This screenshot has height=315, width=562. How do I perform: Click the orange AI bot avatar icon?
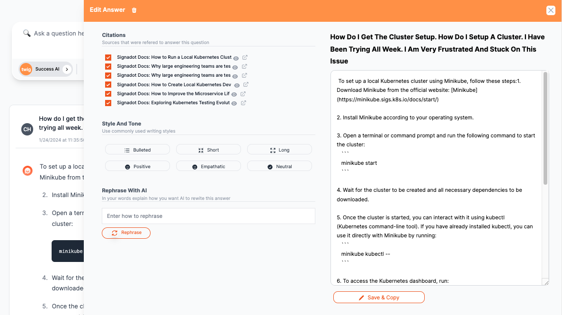[x=27, y=171]
